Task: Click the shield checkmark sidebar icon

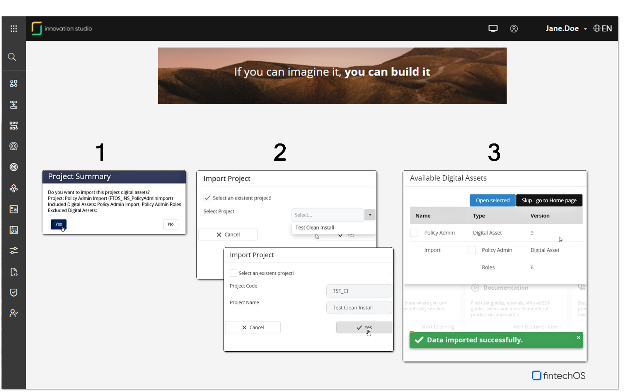Action: [13, 292]
